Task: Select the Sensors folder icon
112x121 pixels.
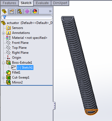Action: pos(8,28)
